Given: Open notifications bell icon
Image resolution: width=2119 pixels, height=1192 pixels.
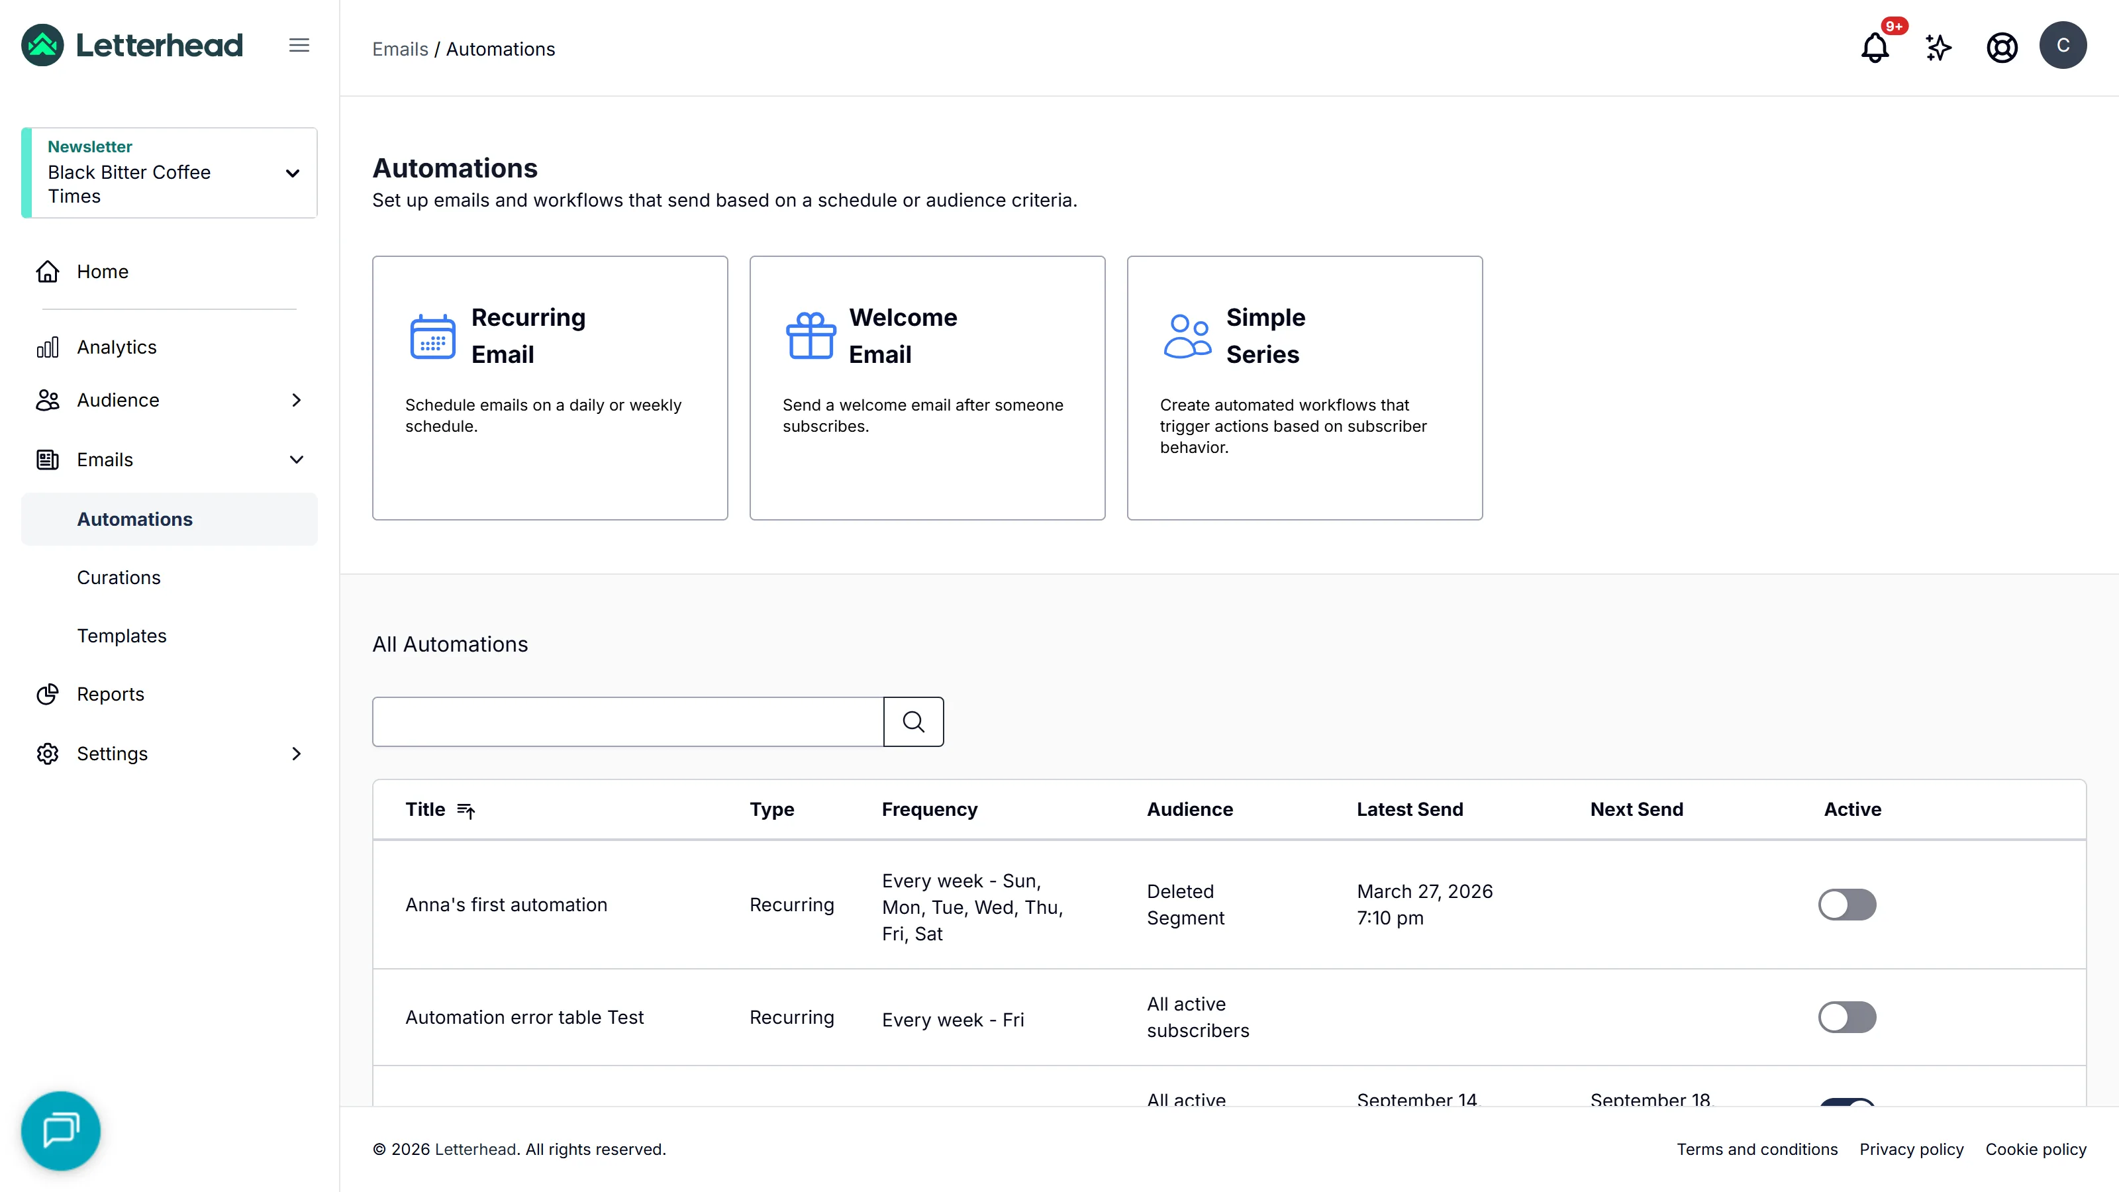Looking at the screenshot, I should [x=1875, y=47].
